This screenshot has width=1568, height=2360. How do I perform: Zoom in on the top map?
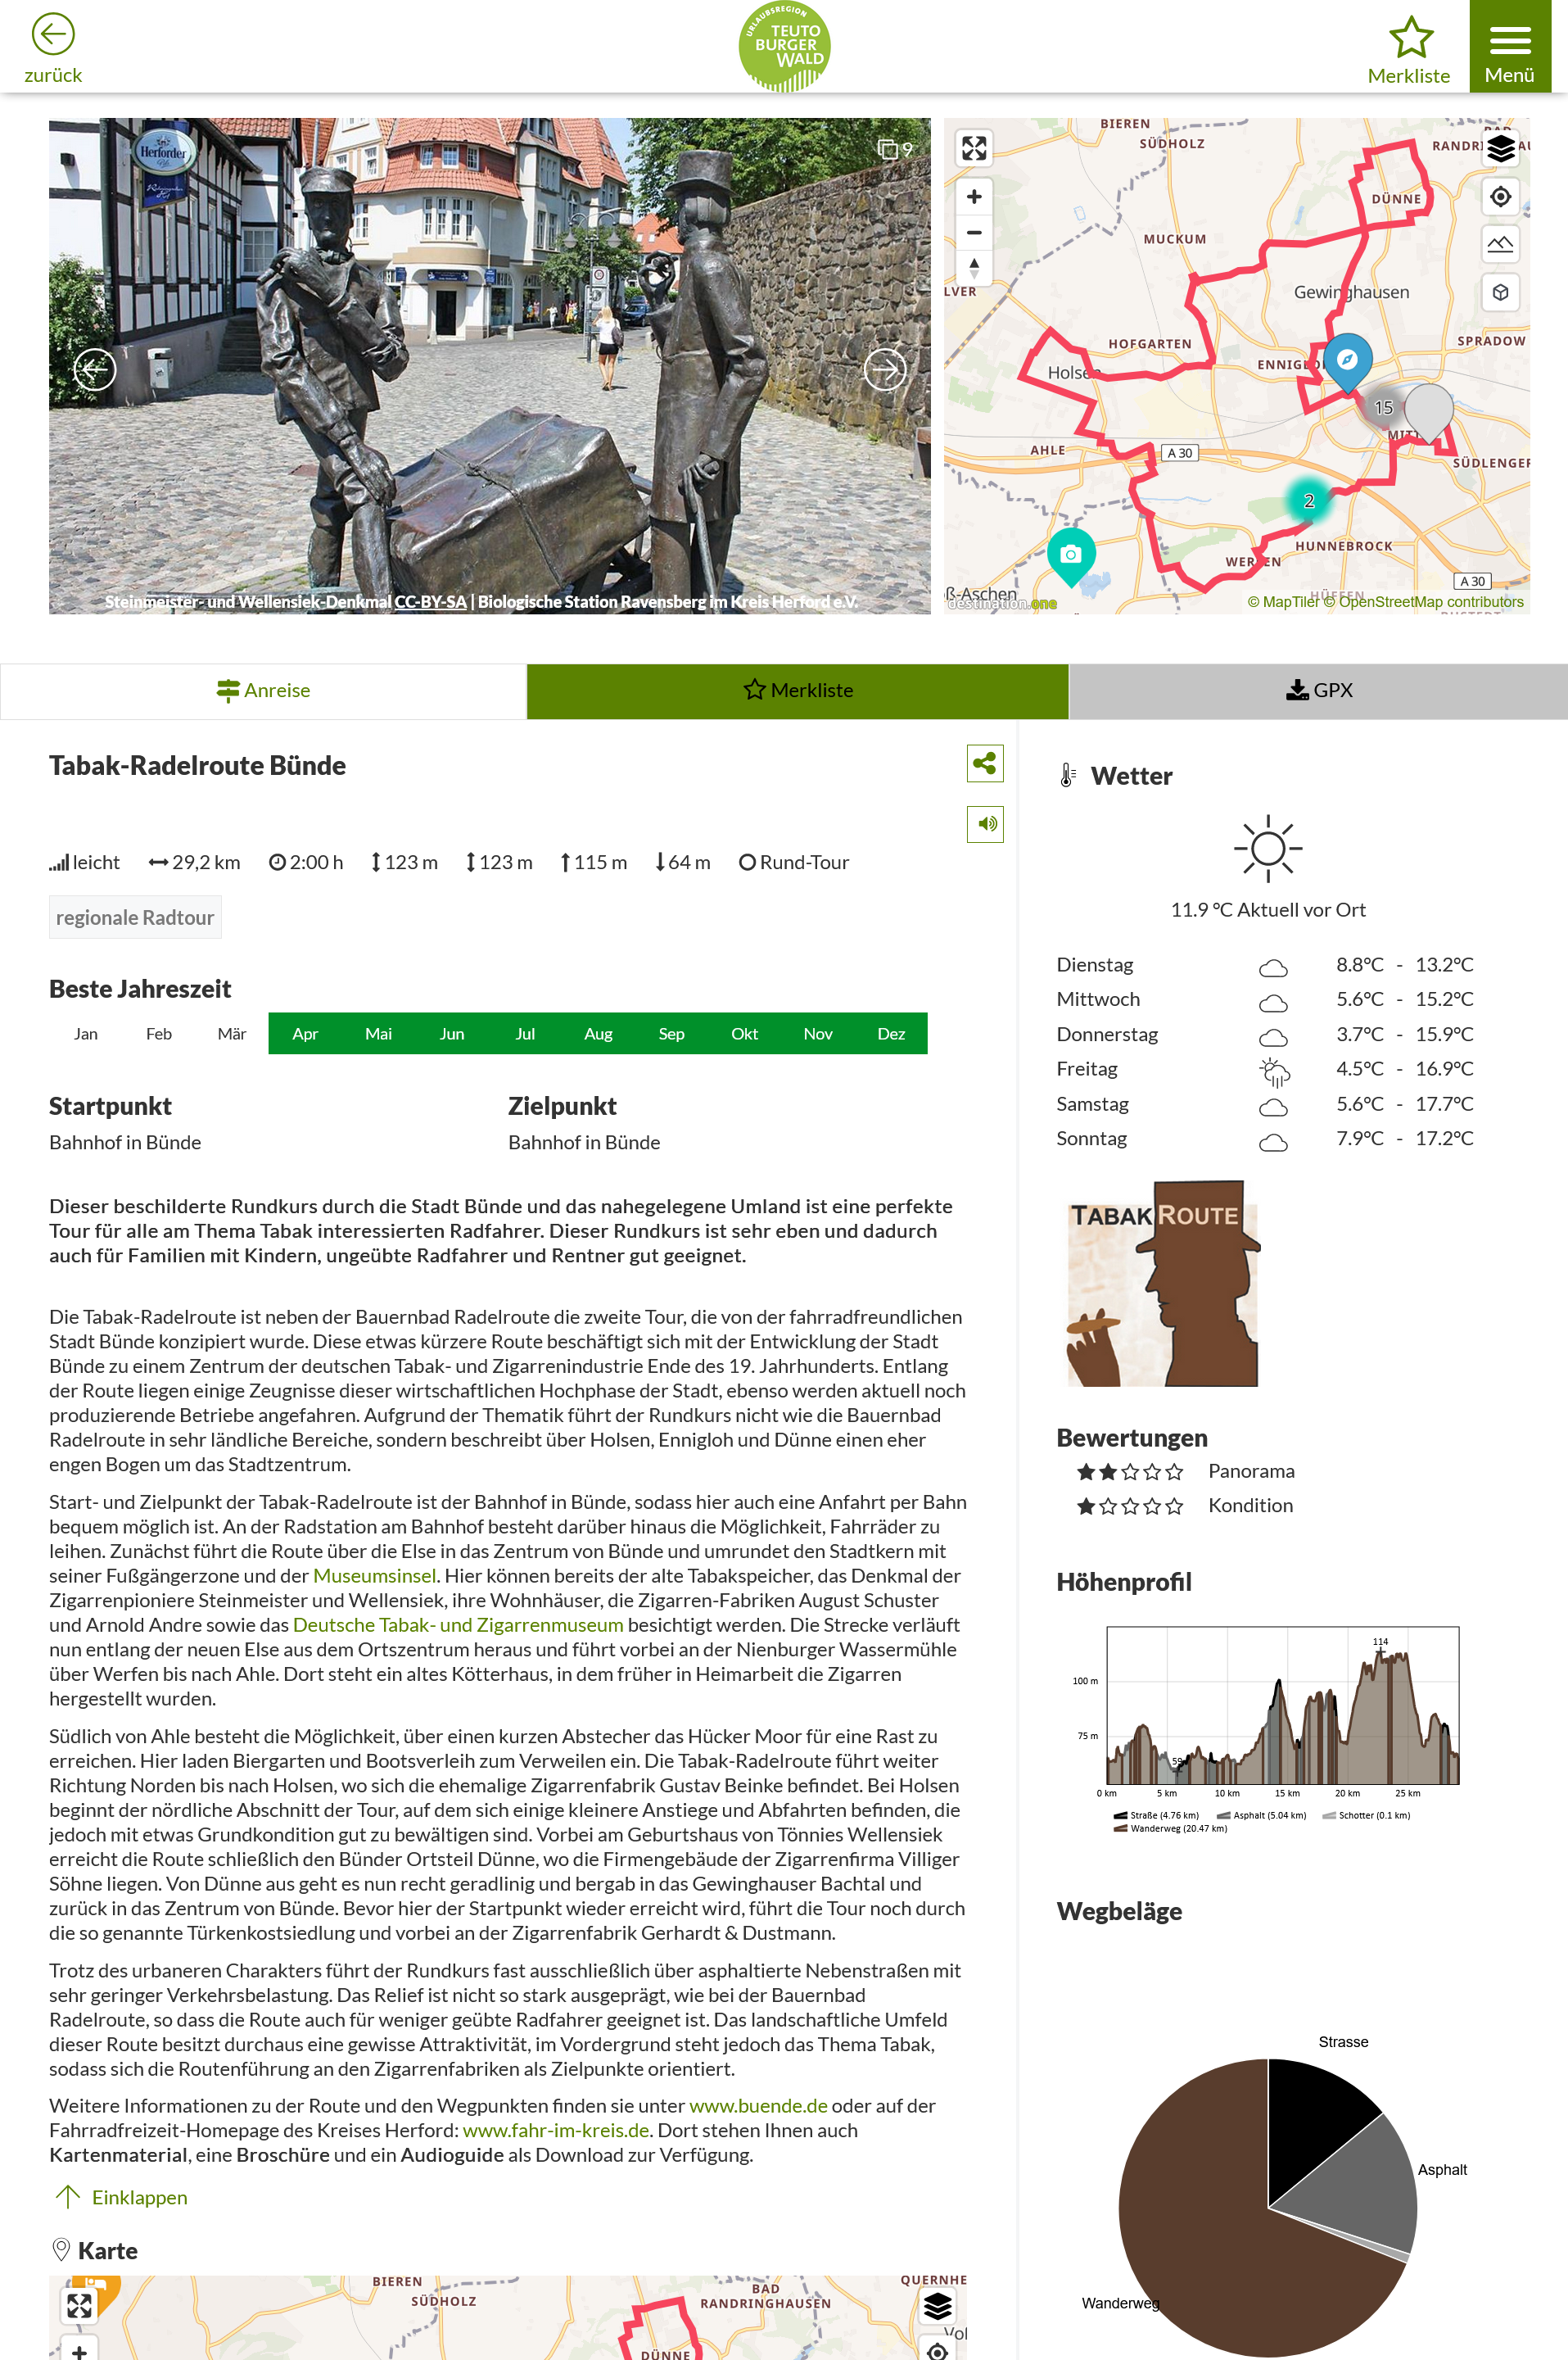coord(974,196)
